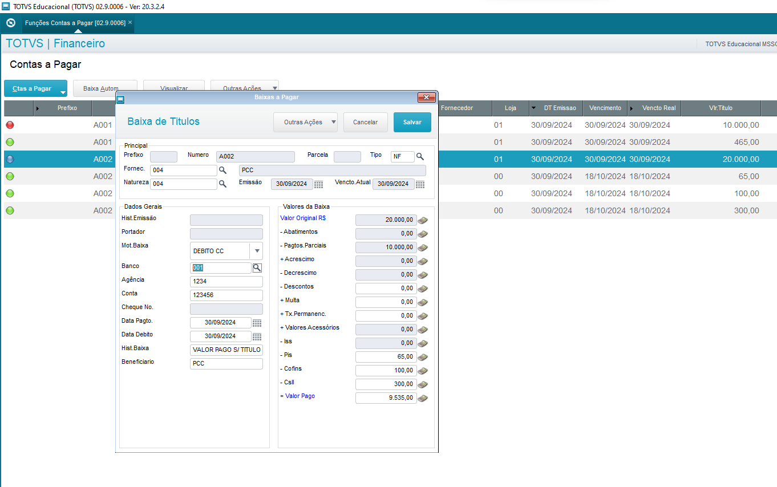Edit the Multa value field

[386, 302]
